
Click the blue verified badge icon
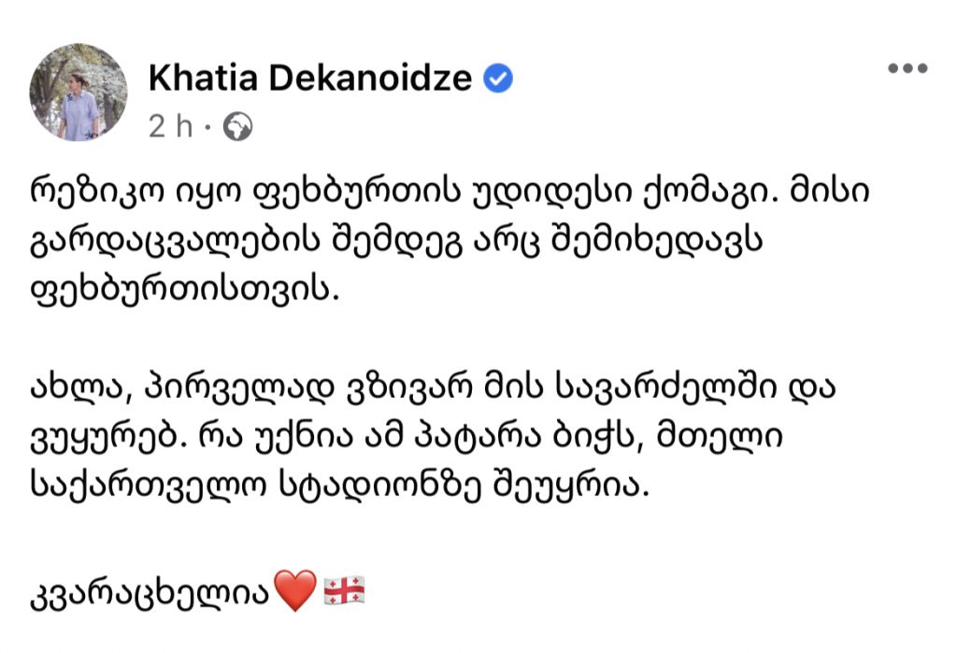coord(498,78)
